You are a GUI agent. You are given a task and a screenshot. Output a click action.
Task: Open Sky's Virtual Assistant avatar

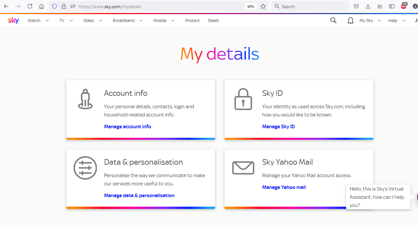point(417,197)
